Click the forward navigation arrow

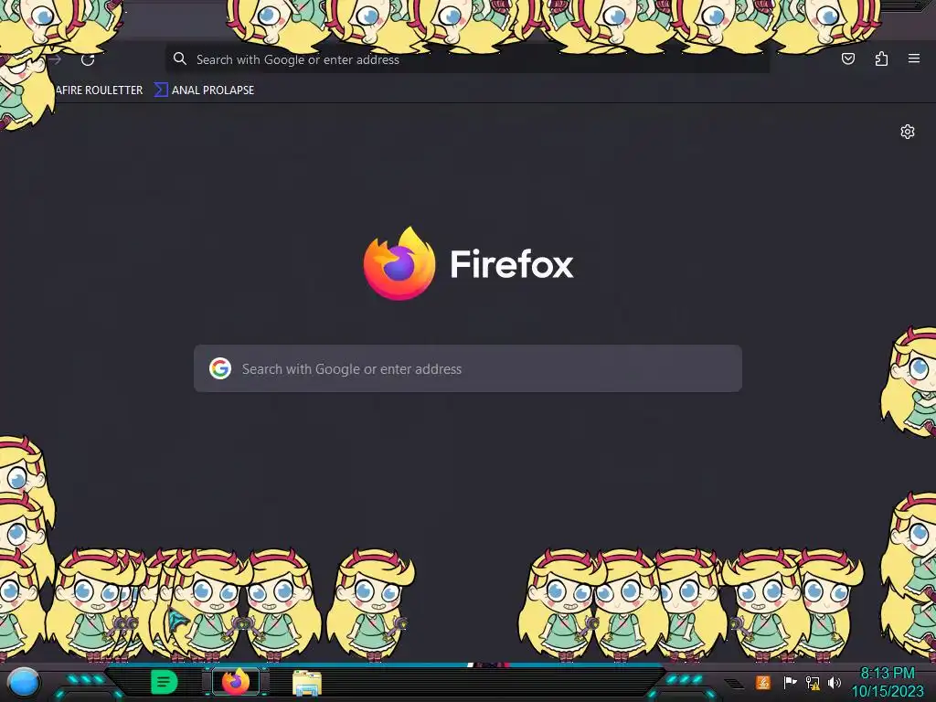tap(56, 59)
